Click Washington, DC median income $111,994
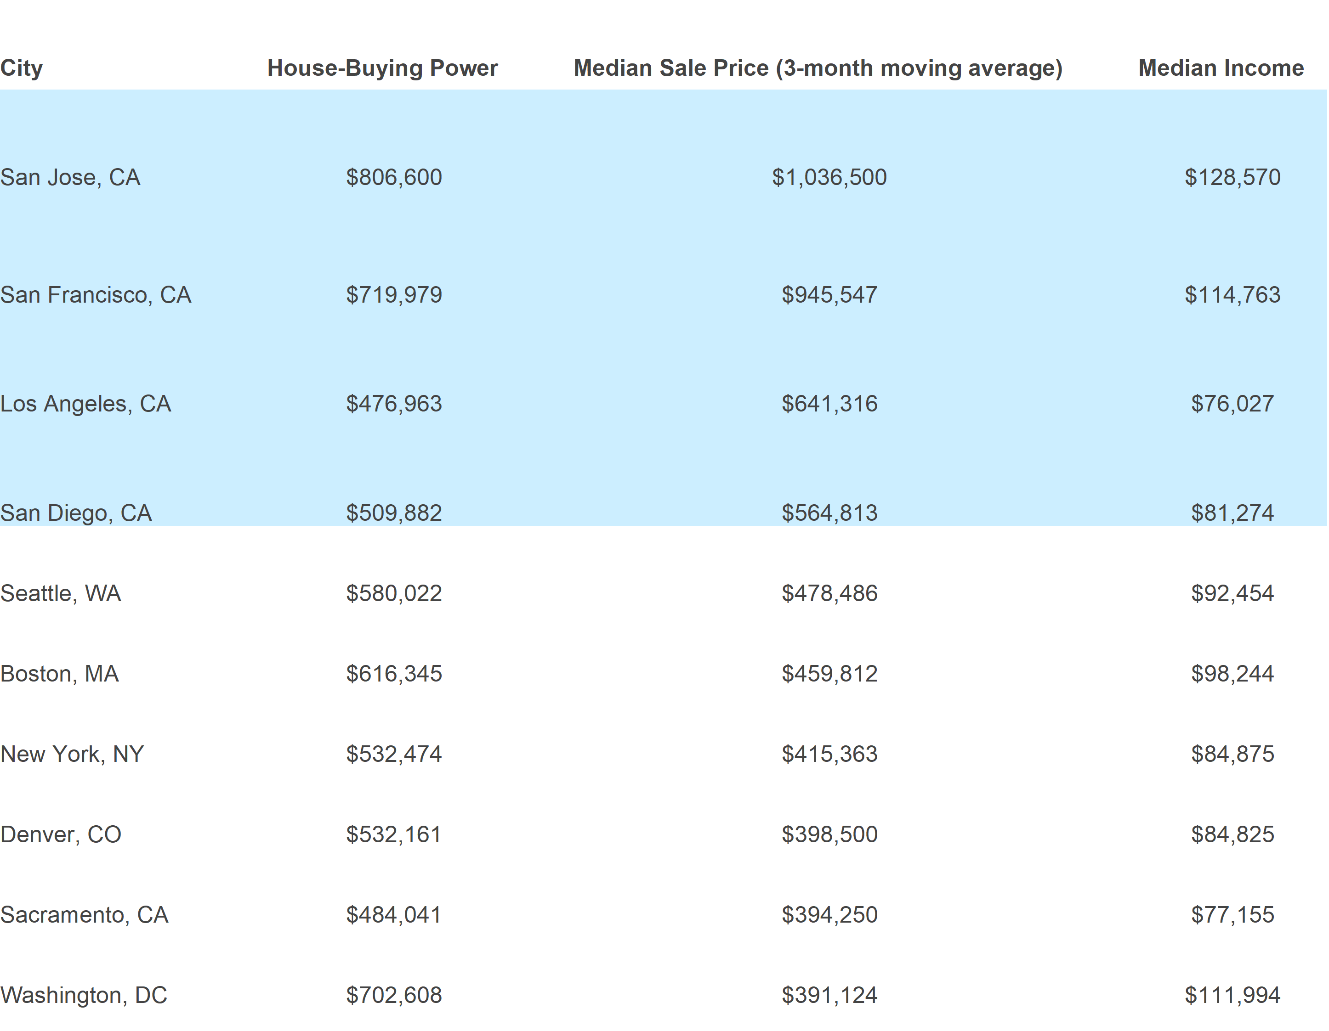 point(1232,995)
